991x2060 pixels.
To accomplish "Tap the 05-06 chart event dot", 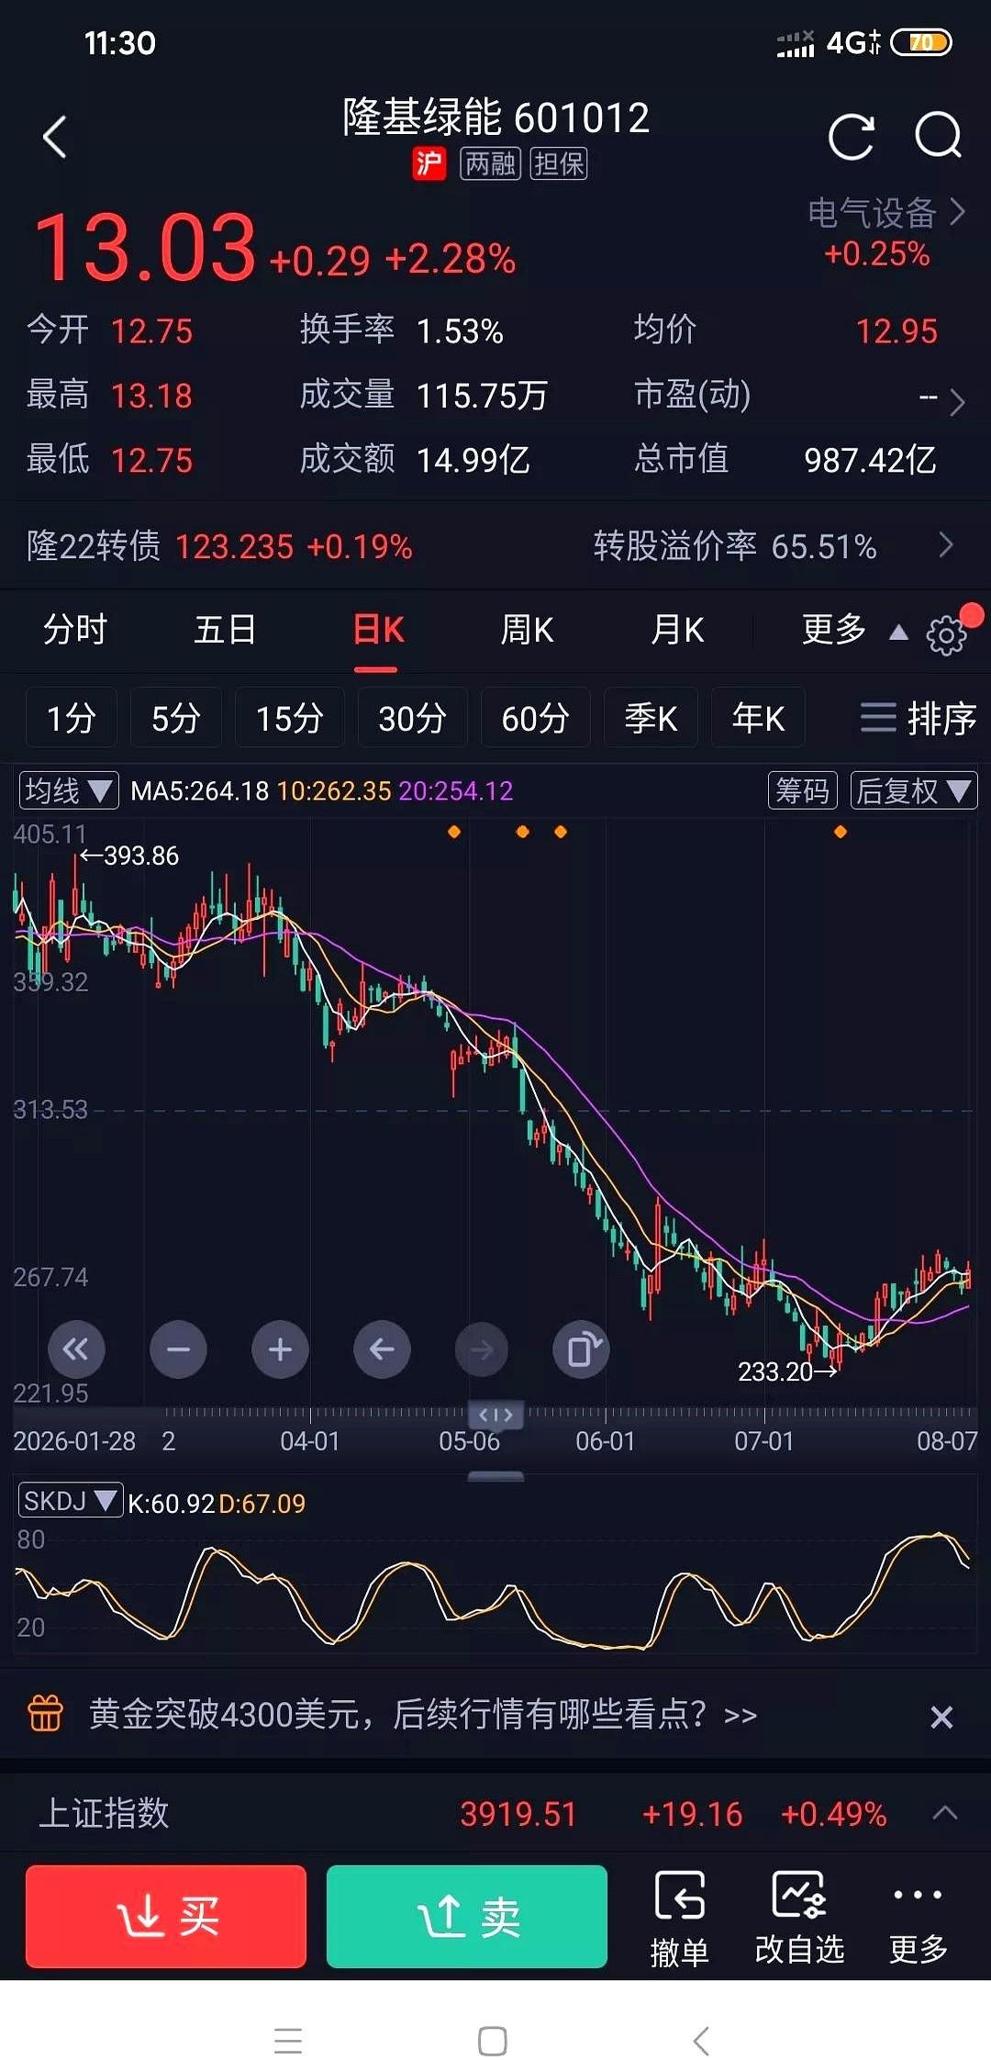I will click(x=454, y=832).
